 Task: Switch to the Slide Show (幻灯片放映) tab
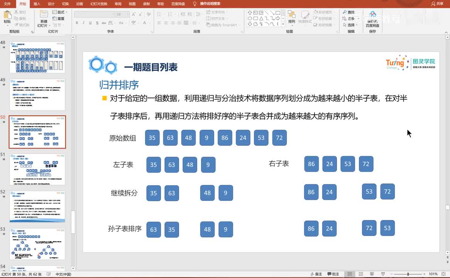point(99,4)
